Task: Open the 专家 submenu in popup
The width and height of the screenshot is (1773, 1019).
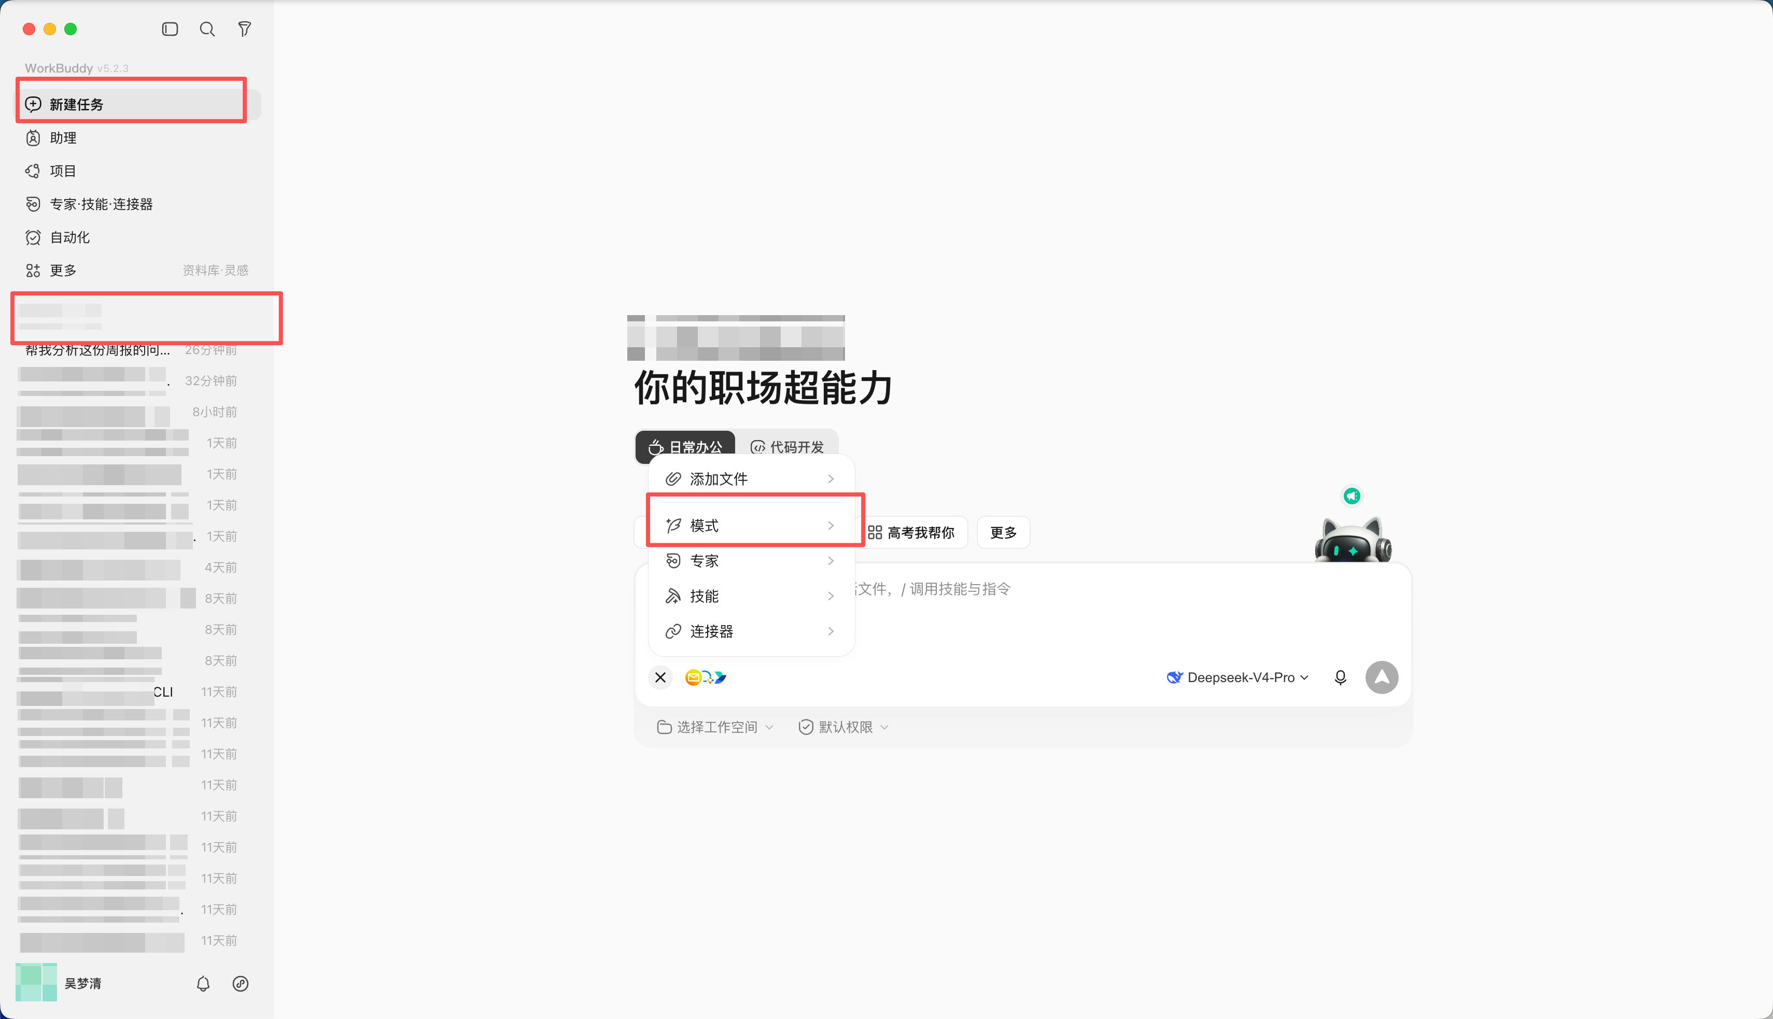Action: point(751,561)
